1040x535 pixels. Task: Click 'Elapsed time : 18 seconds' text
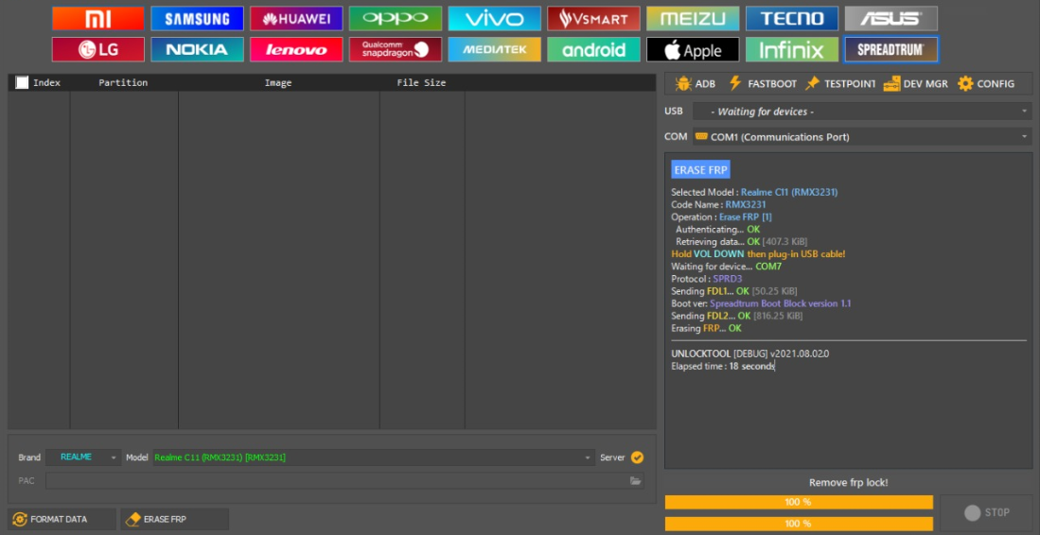pos(722,366)
